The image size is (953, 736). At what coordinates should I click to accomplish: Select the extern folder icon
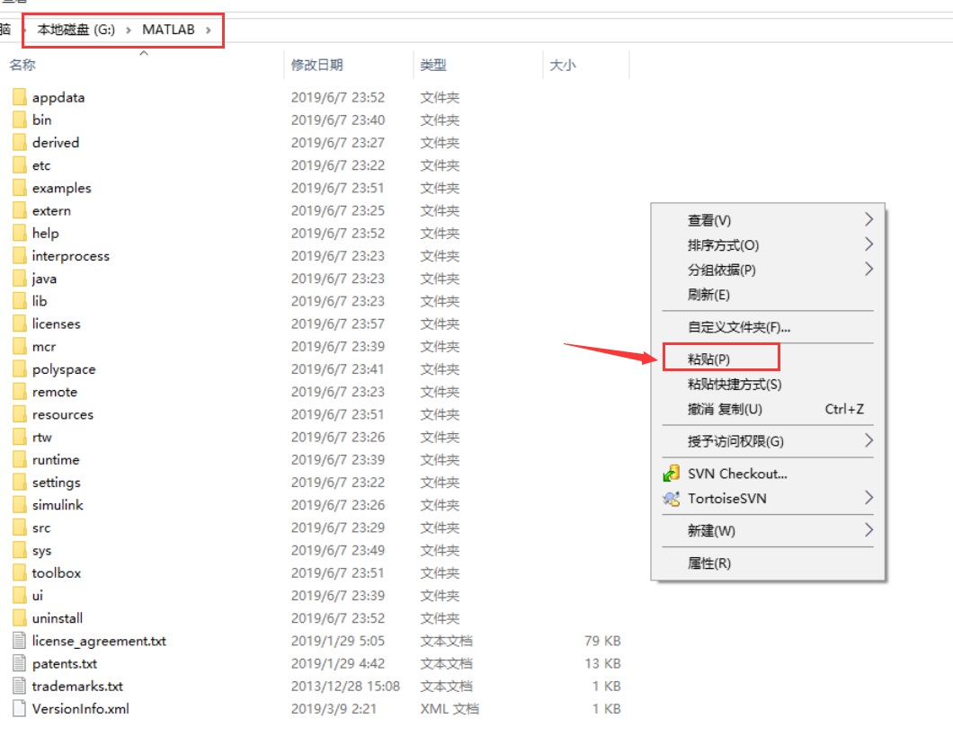20,210
